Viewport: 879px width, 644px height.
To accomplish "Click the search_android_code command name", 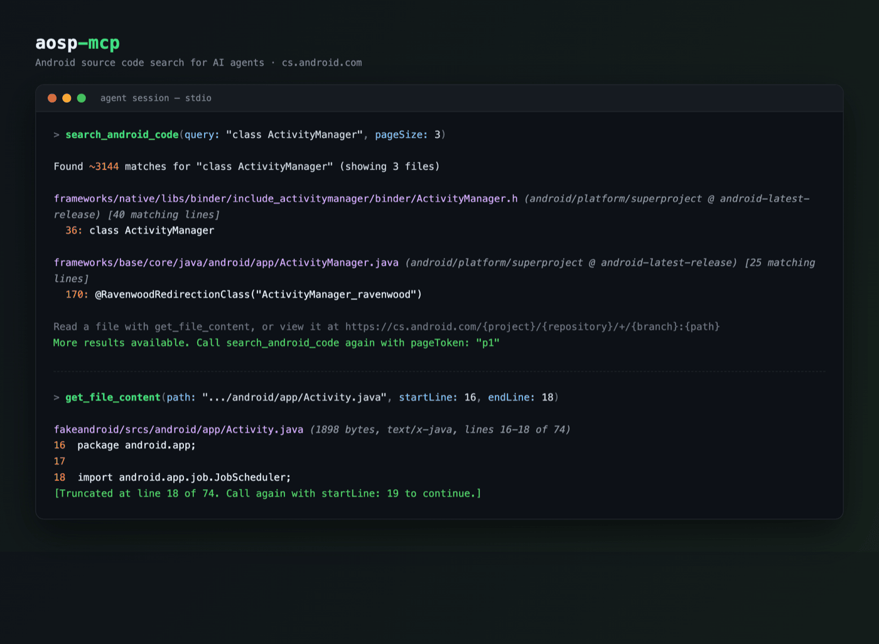I will (122, 135).
